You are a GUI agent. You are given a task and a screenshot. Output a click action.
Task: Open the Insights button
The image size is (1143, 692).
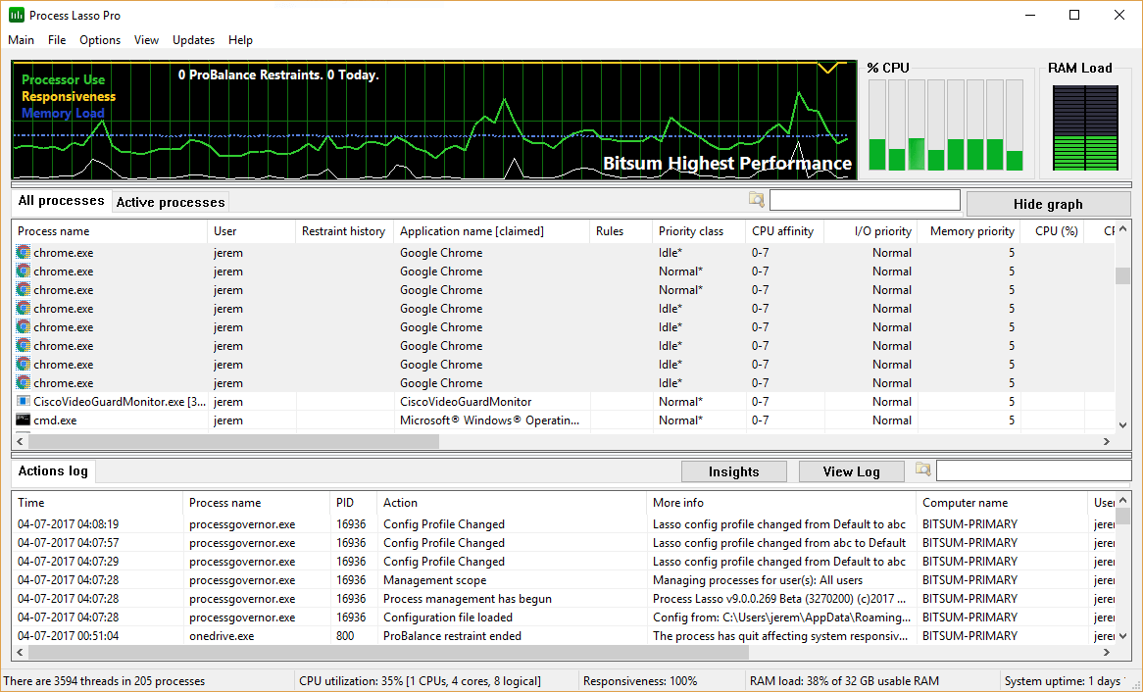click(733, 471)
